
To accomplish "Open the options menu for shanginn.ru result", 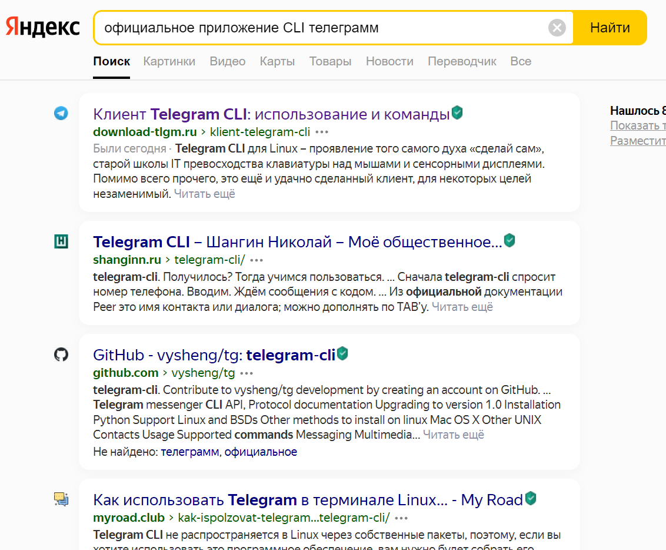I will click(257, 260).
